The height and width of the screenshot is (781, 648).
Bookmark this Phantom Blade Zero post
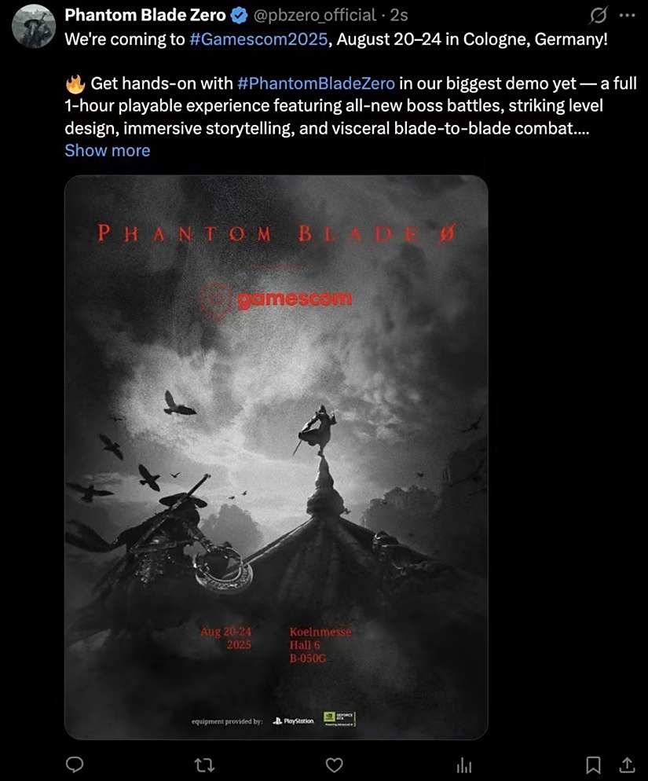(x=593, y=764)
